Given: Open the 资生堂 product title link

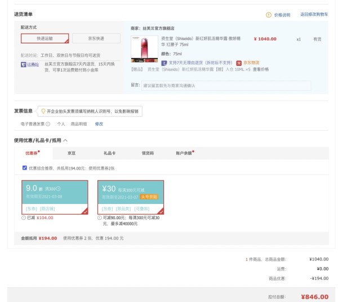Looking at the screenshot, I should tap(201, 41).
